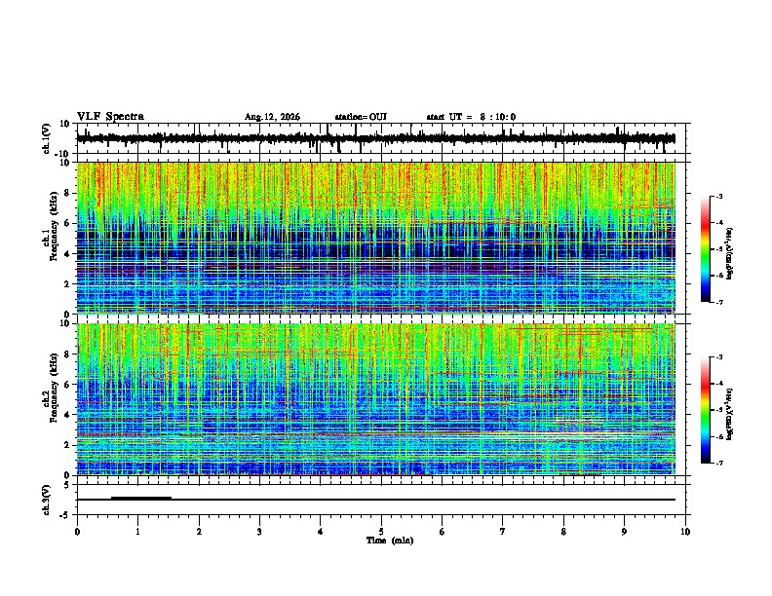Click time axis tick label "7"

503,532
